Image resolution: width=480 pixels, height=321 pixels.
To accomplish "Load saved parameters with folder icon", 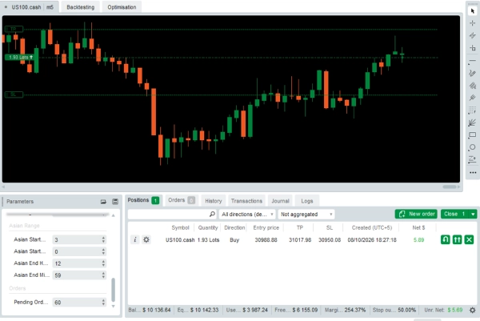I will (103, 202).
